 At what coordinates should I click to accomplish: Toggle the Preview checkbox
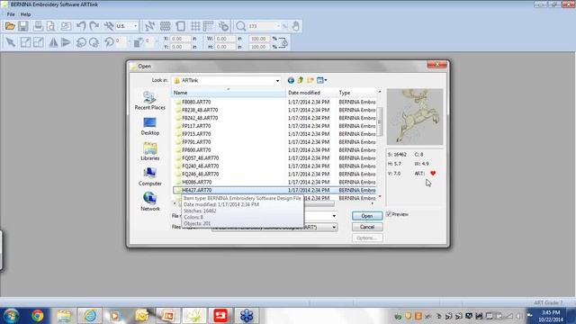pos(389,214)
